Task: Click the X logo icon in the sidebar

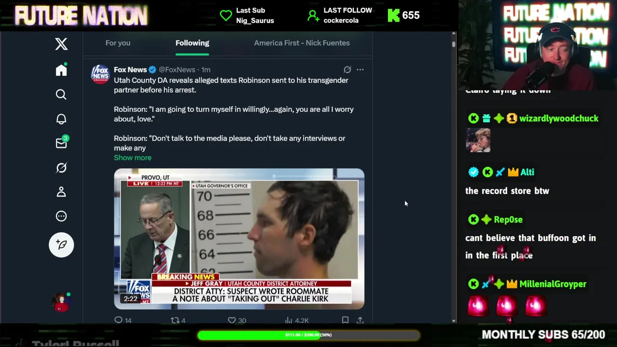Action: coord(61,44)
